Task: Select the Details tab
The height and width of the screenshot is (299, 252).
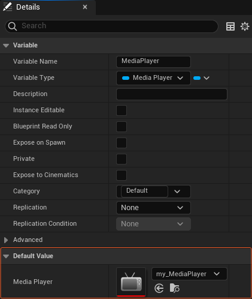Action: point(28,7)
